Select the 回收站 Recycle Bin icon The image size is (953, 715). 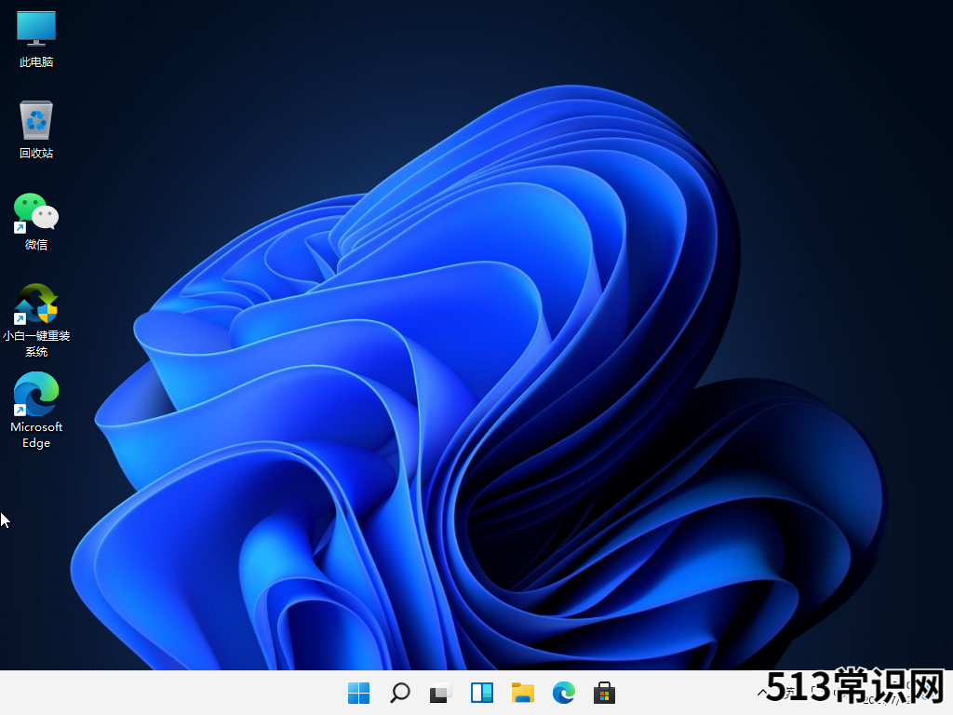(36, 120)
